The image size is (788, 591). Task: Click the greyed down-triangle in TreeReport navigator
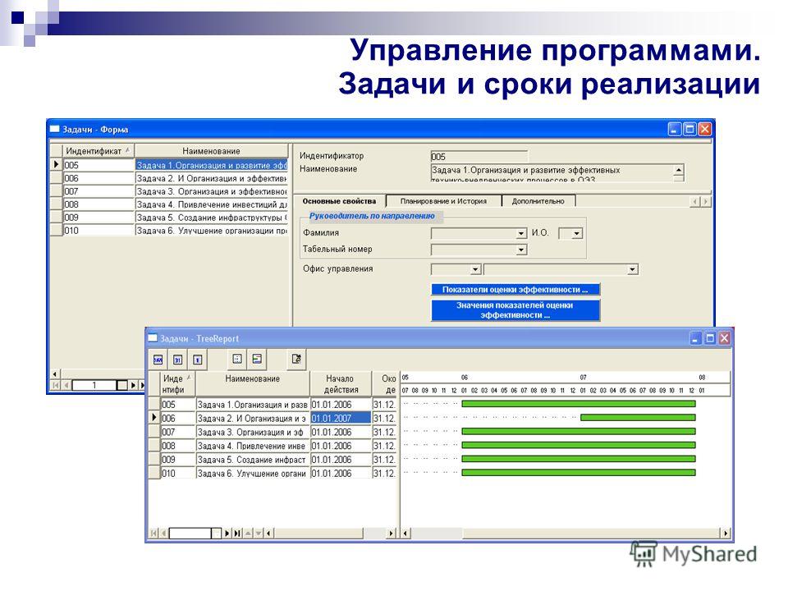click(x=259, y=534)
